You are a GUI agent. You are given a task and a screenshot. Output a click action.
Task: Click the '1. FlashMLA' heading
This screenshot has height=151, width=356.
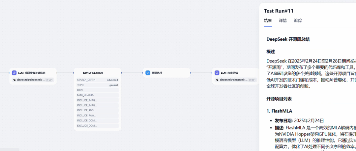(279, 111)
